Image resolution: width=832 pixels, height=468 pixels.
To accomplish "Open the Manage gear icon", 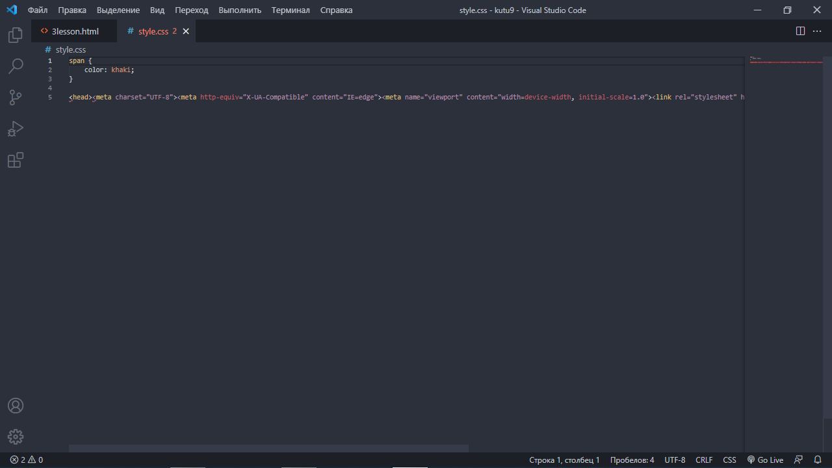I will coord(16,437).
